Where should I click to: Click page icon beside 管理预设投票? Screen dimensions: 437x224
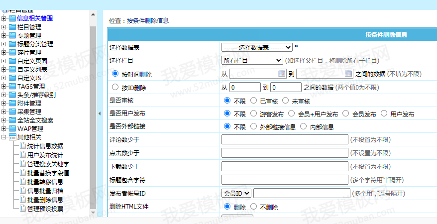23,209
